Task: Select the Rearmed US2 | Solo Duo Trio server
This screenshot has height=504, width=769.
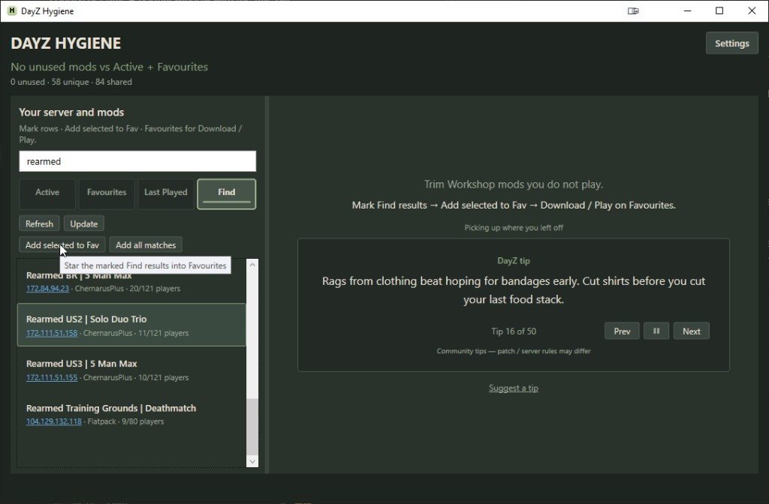Action: pos(131,325)
